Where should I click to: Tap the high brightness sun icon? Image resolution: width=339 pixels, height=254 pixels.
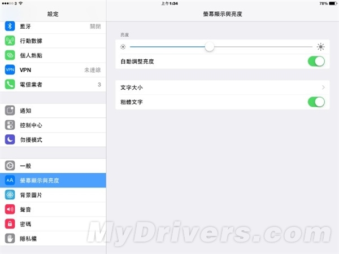[x=320, y=47]
